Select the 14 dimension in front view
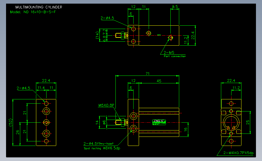Viewport: 262px width, 161px height. click(97, 123)
